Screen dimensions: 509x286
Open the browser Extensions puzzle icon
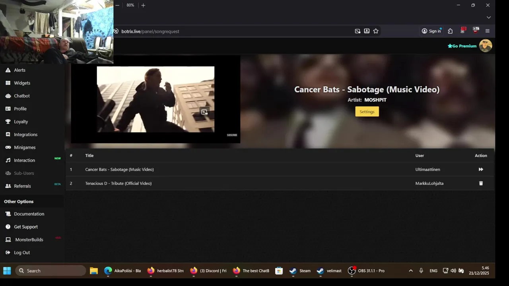pos(450,31)
